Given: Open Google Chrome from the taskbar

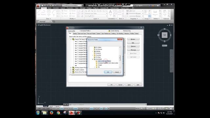Looking at the screenshot, I should (58, 113).
